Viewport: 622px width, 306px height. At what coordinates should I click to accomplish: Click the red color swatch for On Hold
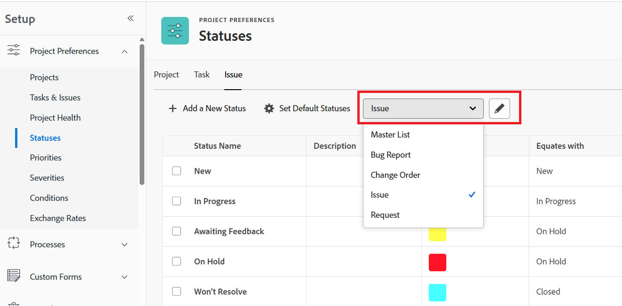coord(437,262)
